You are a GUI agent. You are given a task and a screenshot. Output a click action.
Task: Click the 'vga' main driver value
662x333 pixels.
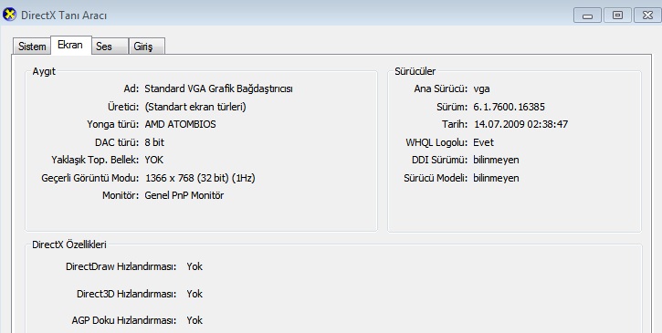point(481,89)
